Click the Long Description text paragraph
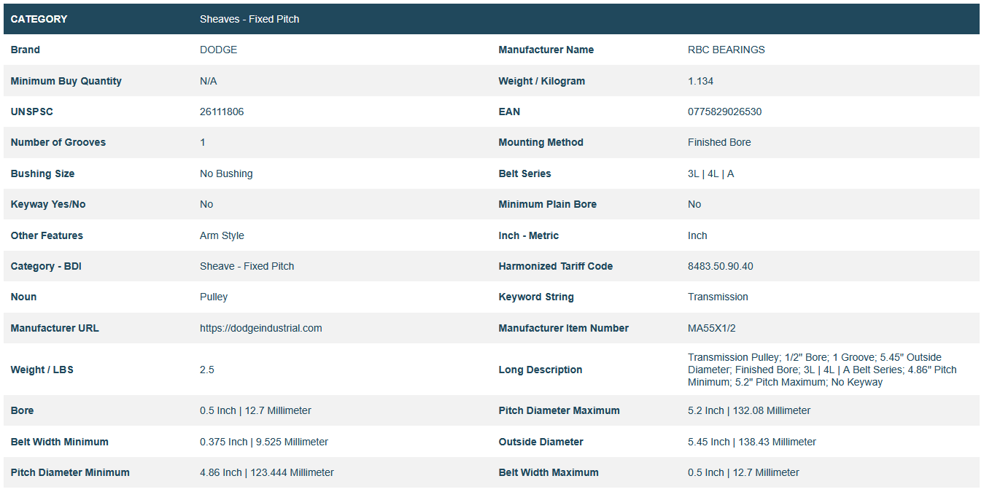This screenshot has height=492, width=984. tap(821, 370)
